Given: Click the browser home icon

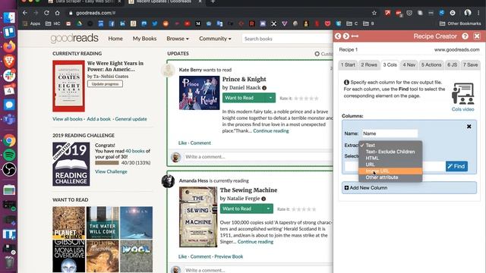Looking at the screenshot, I should click(58, 13).
